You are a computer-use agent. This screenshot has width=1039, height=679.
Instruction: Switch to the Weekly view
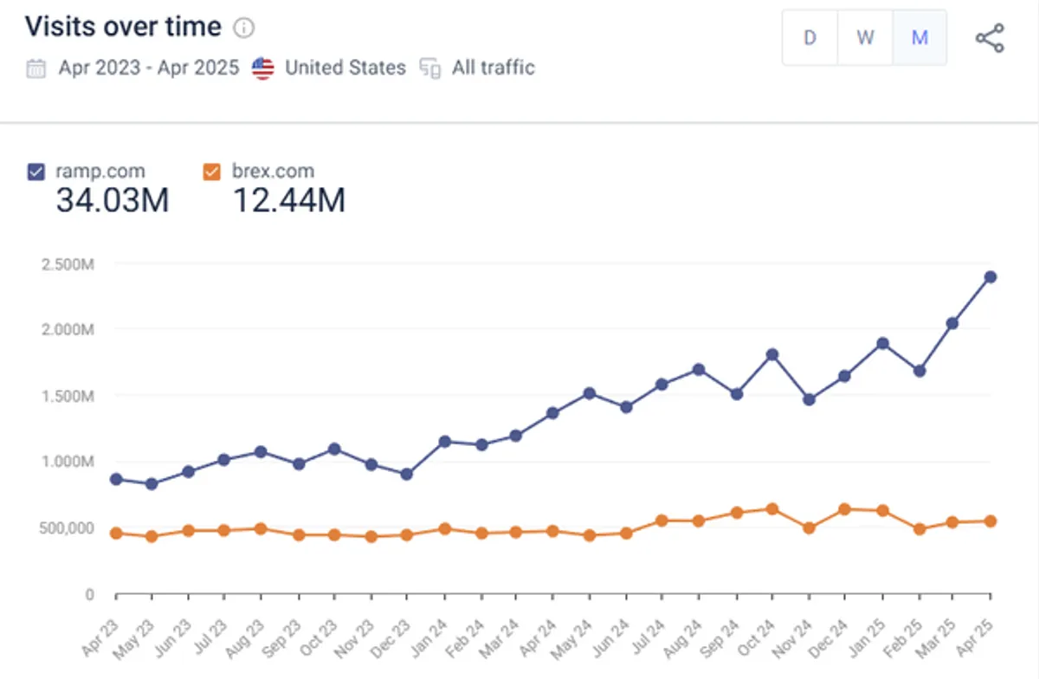pyautogui.click(x=865, y=38)
